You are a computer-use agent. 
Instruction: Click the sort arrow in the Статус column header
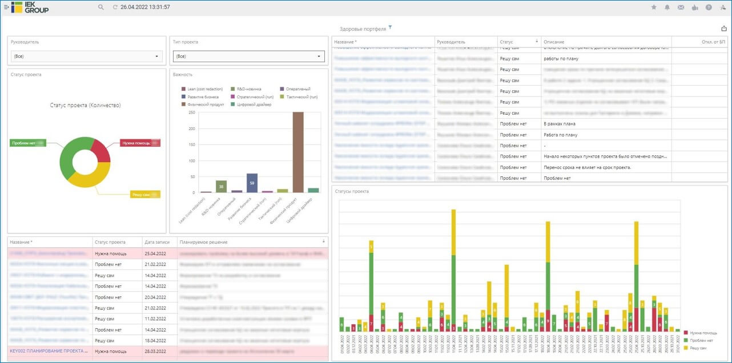pyautogui.click(x=536, y=41)
